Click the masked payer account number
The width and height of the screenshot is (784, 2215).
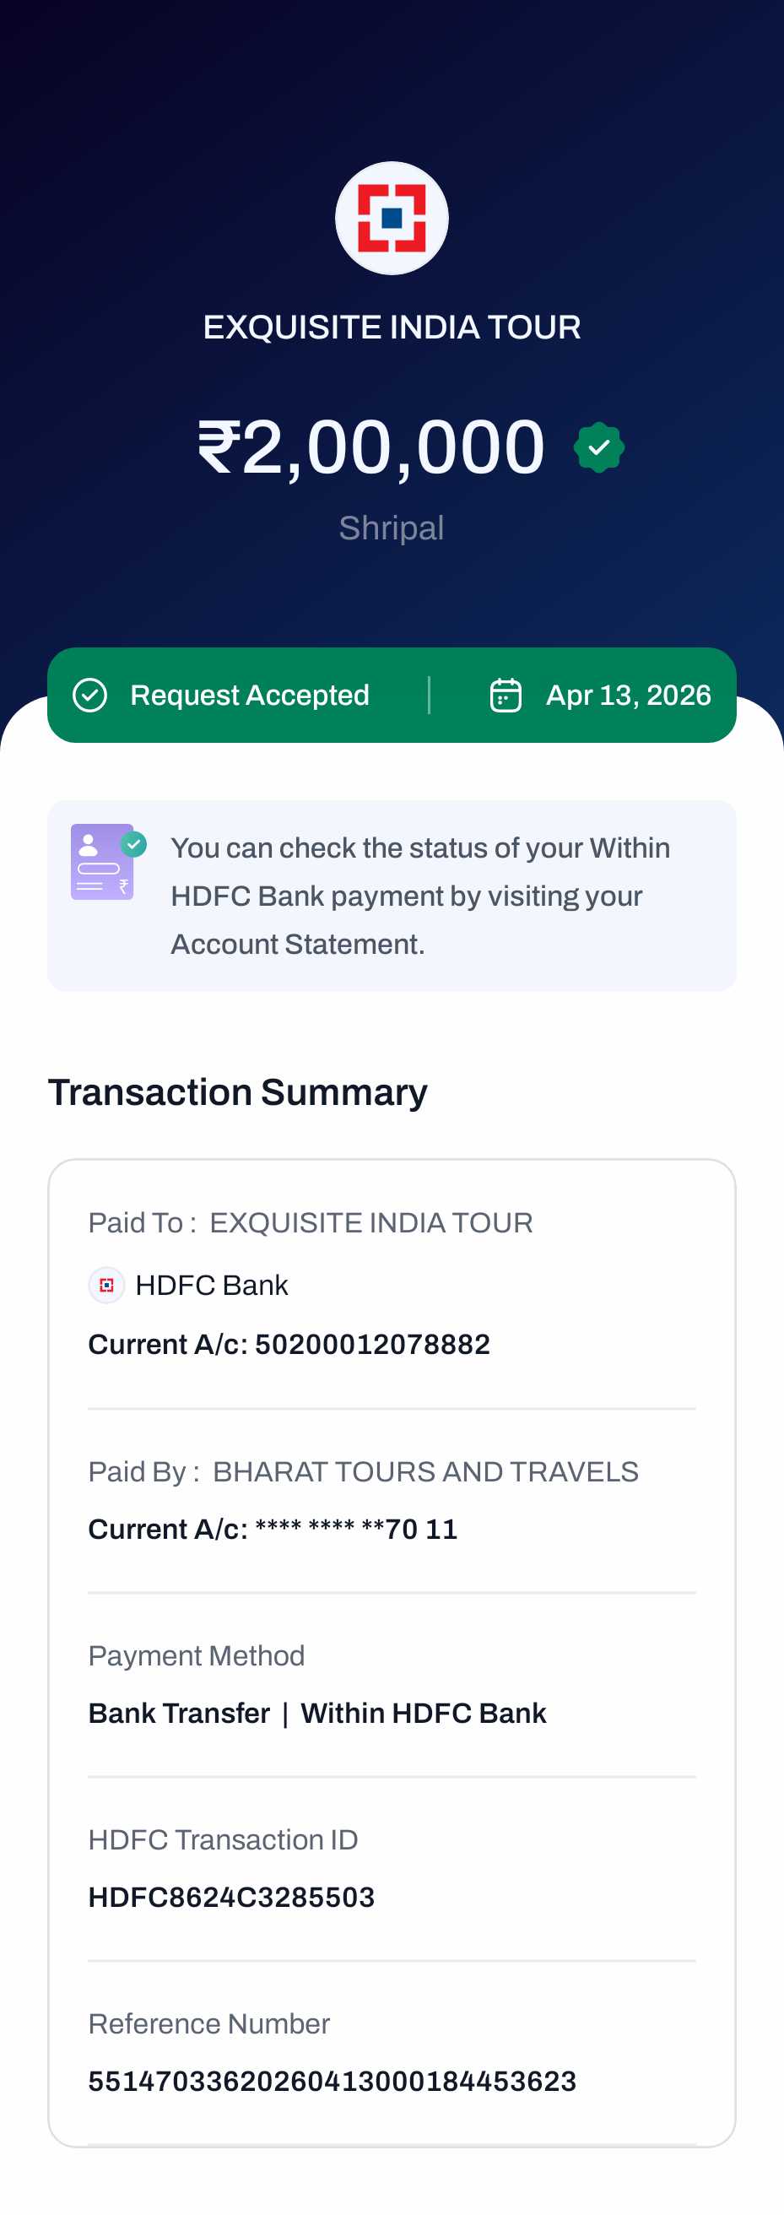point(356,1529)
